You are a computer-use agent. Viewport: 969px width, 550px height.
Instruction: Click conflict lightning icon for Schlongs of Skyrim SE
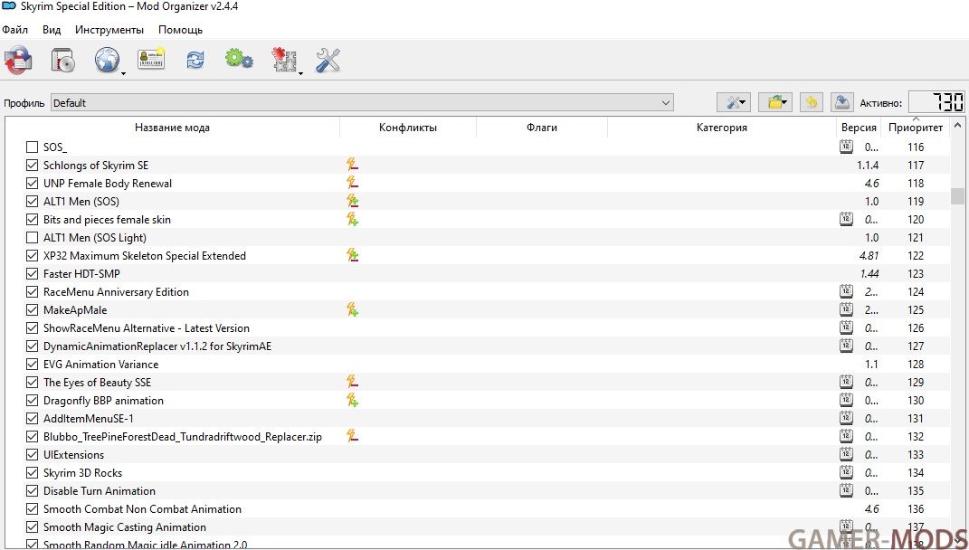(x=352, y=165)
